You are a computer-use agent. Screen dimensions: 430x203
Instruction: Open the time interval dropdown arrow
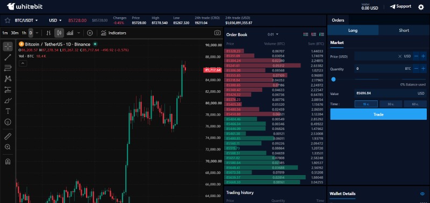[37, 33]
